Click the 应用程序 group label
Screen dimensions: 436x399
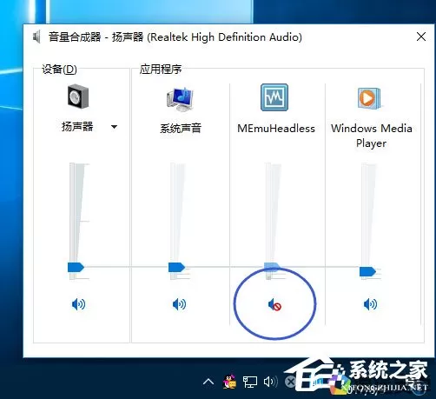tap(161, 70)
